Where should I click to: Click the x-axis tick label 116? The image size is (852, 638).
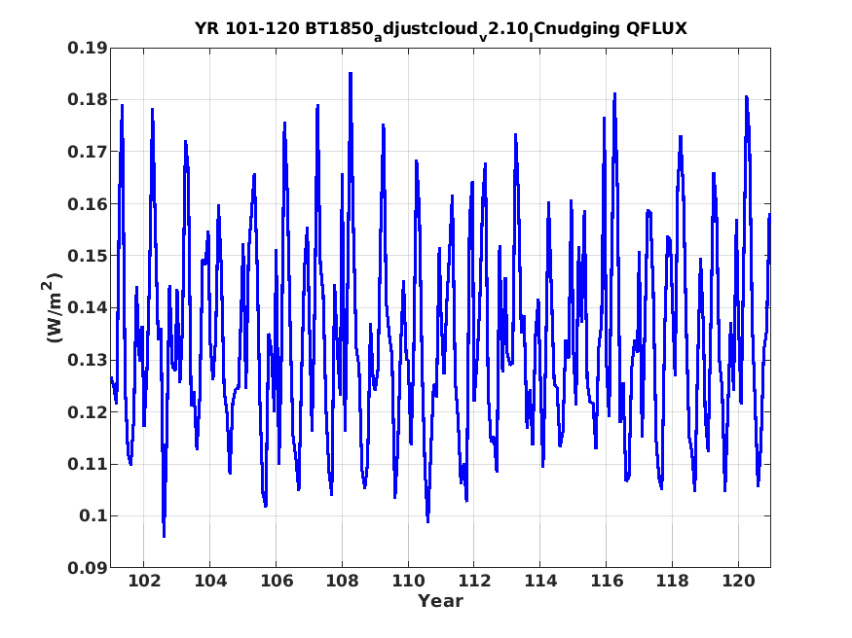(607, 581)
